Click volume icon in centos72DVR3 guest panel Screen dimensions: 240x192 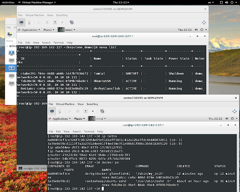227,118
